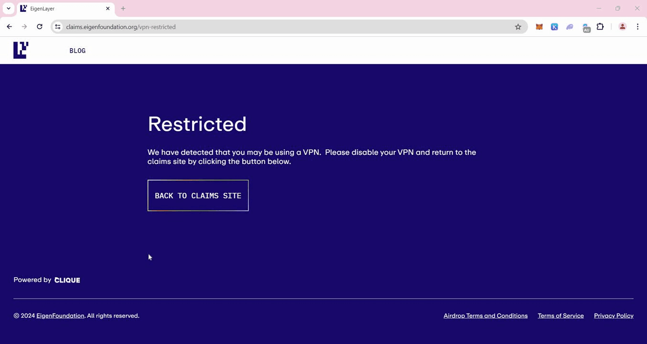Expand the tab search dropdown arrow
This screenshot has height=344, width=647.
pyautogui.click(x=9, y=9)
